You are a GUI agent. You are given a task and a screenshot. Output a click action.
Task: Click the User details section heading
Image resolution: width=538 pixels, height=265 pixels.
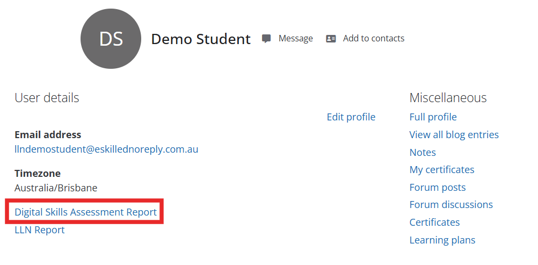[x=47, y=98]
